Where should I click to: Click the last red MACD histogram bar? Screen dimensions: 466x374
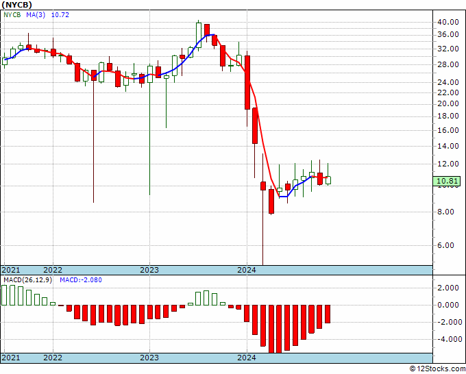tap(328, 314)
